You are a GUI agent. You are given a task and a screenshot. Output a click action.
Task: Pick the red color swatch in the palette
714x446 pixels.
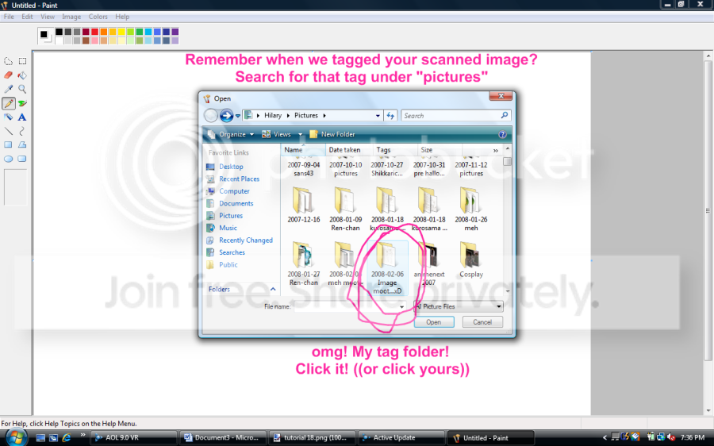[x=94, y=32]
